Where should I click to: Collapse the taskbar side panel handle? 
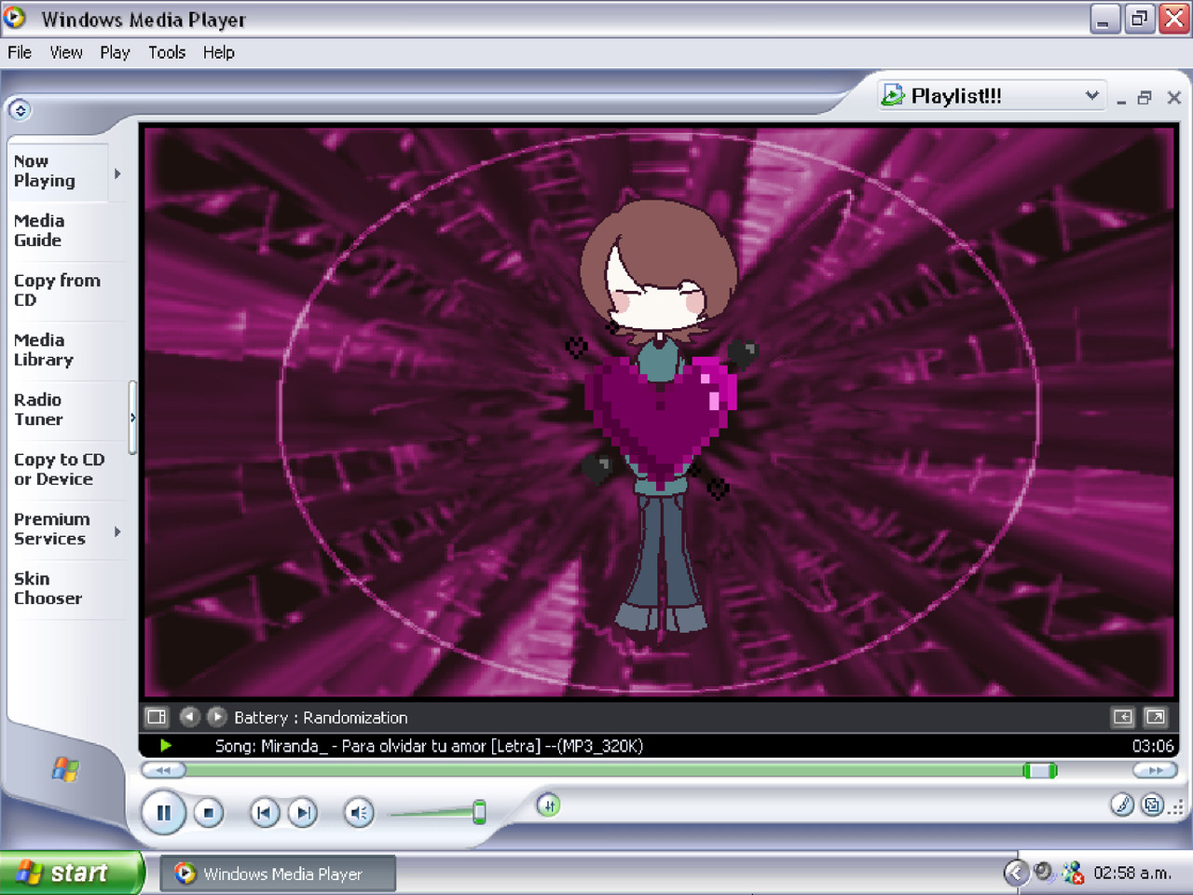pyautogui.click(x=132, y=418)
